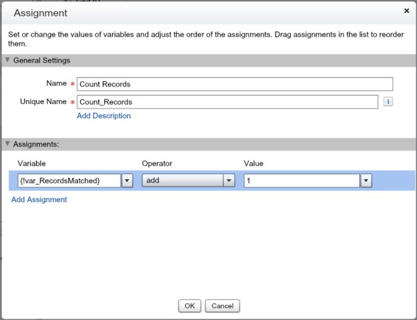Select the highlighted assignment row's empty area

tap(393, 181)
